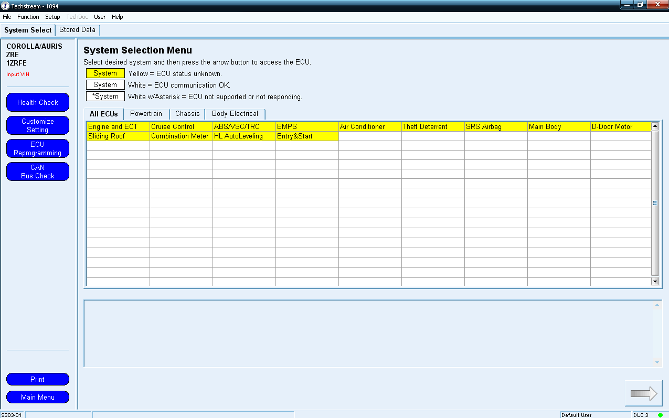Screen dimensions: 669x418
Task: Select the Main Body system
Action: (559, 126)
